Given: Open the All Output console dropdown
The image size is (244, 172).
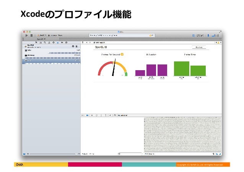Looking at the screenshot, I should coord(150,154).
